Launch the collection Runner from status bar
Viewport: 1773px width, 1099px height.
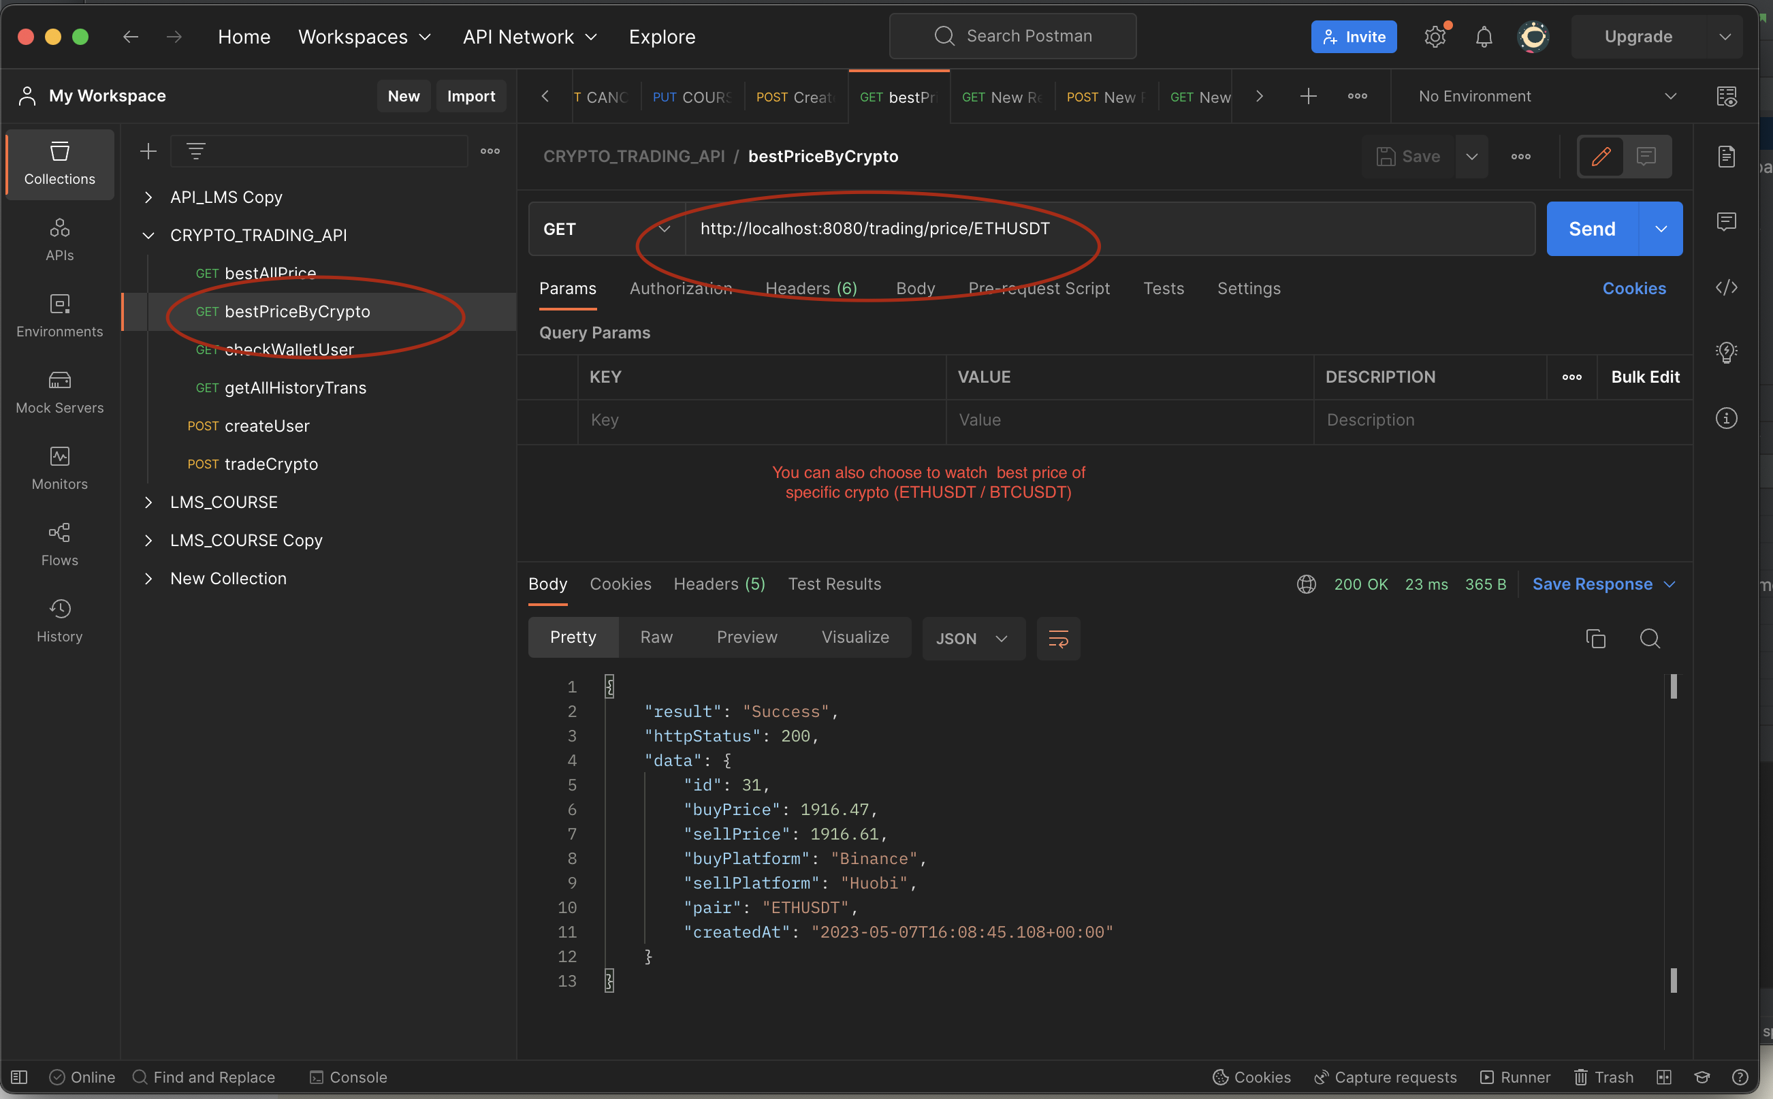1516,1077
